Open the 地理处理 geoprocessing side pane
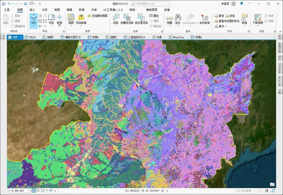Viewport: 283px width, 195px height. (279, 48)
